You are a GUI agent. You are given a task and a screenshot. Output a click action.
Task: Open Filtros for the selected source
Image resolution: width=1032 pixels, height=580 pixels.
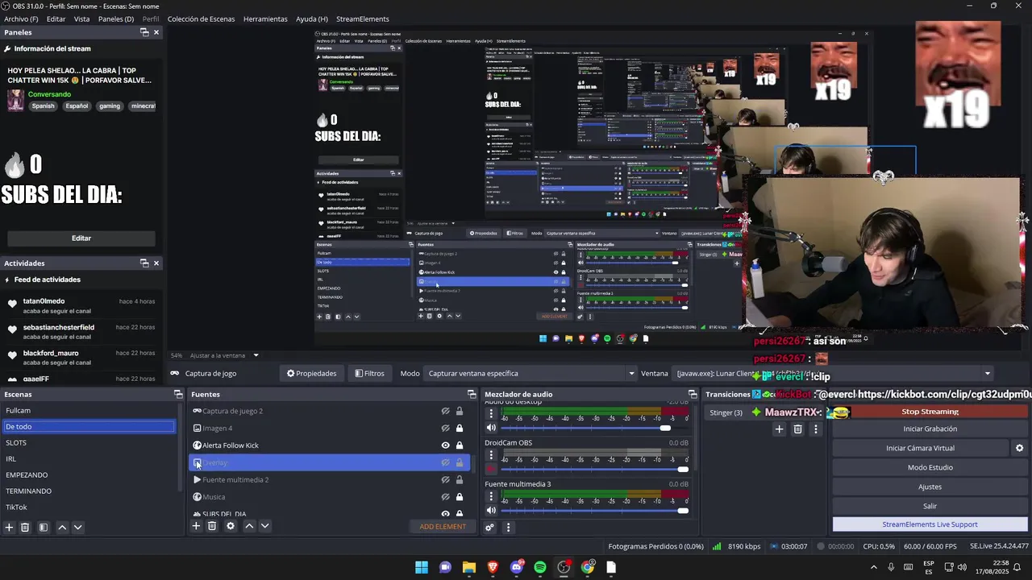(x=369, y=373)
